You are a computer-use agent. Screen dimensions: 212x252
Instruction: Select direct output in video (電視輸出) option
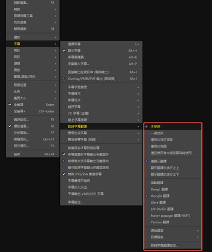[x=101, y=72]
